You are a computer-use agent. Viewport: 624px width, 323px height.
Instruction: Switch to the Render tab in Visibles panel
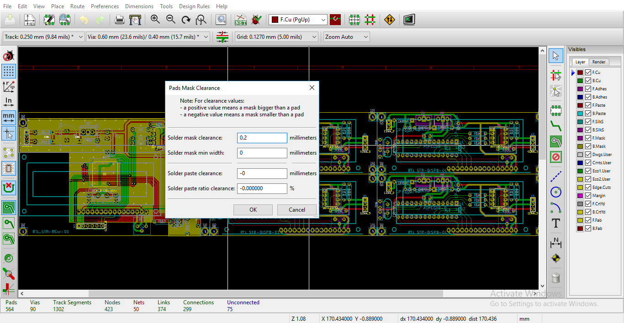[598, 62]
